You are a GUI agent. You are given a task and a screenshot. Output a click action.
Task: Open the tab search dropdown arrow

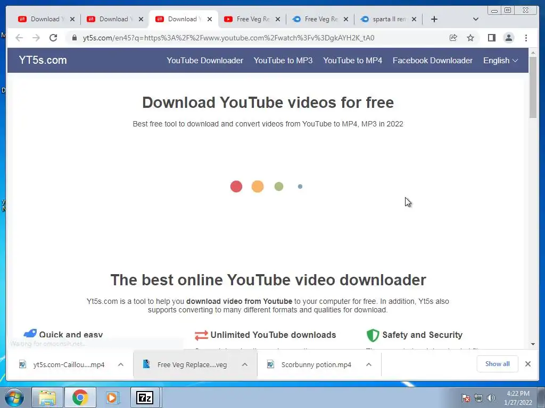pos(476,19)
